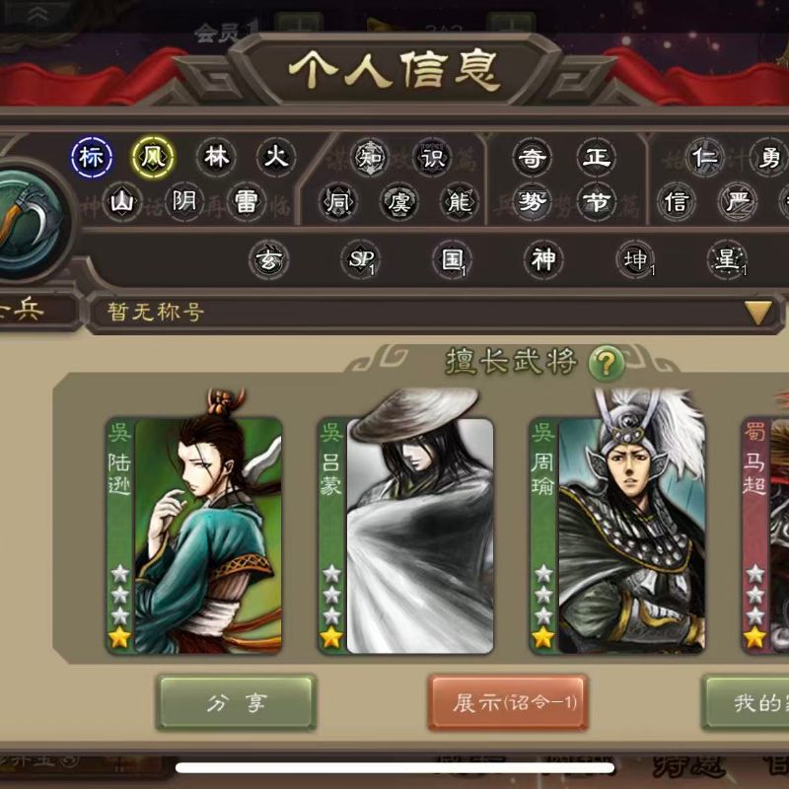Open help next to 擅长武将
This screenshot has height=789, width=789.
tap(606, 362)
